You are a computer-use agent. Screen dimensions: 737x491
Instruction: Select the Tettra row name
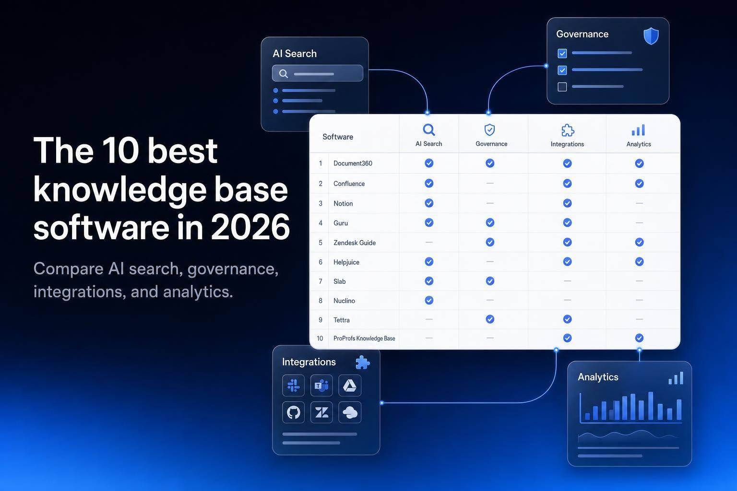342,320
